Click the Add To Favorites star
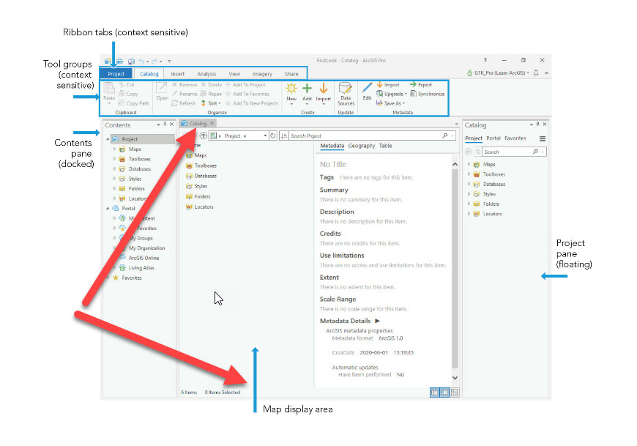 click(x=228, y=94)
